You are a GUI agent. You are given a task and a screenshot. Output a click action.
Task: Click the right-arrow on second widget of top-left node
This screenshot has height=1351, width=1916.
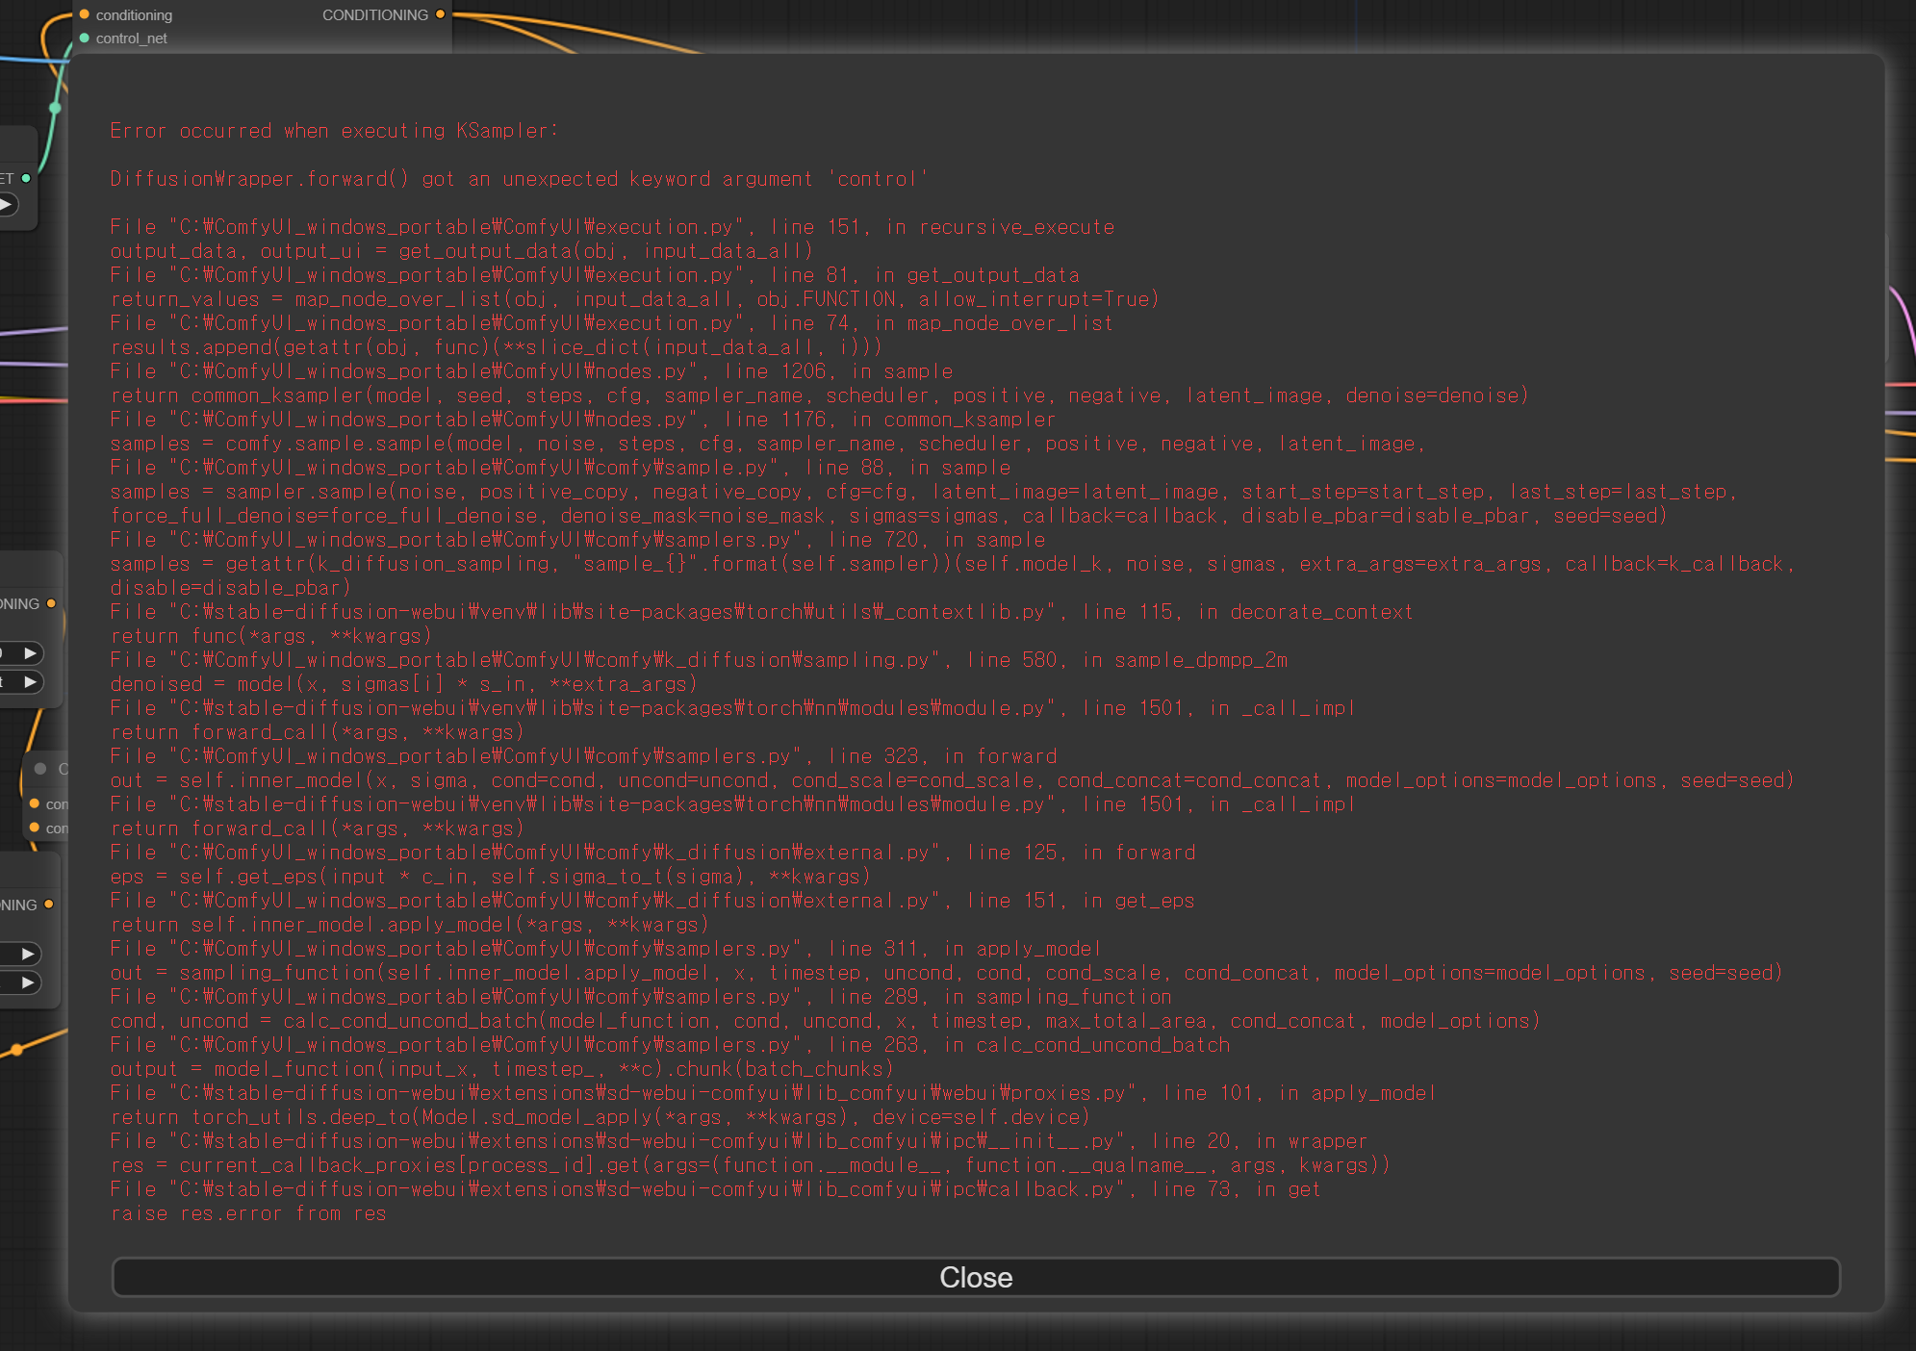(30, 682)
